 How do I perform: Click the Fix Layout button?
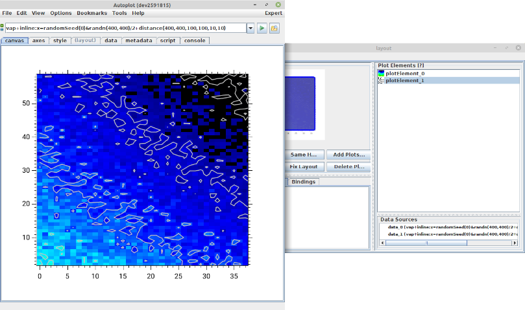point(304,167)
